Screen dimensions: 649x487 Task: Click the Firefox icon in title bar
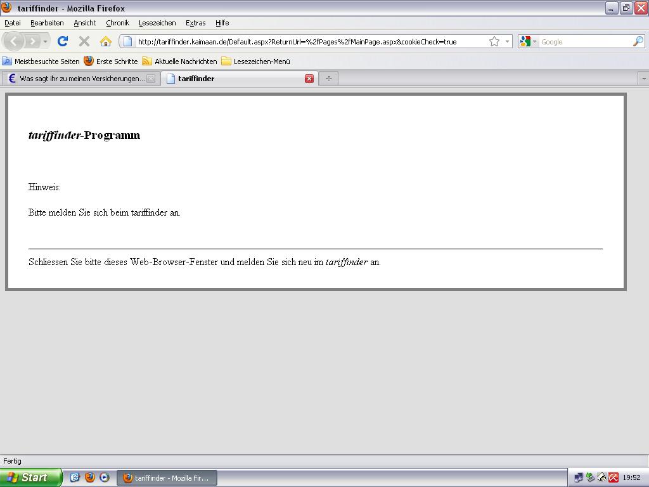pos(6,8)
